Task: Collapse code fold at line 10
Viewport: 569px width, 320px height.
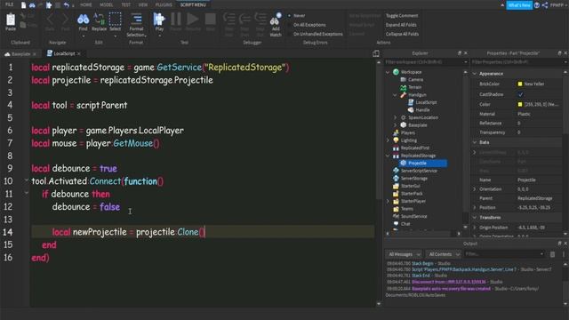Action: 26,180
